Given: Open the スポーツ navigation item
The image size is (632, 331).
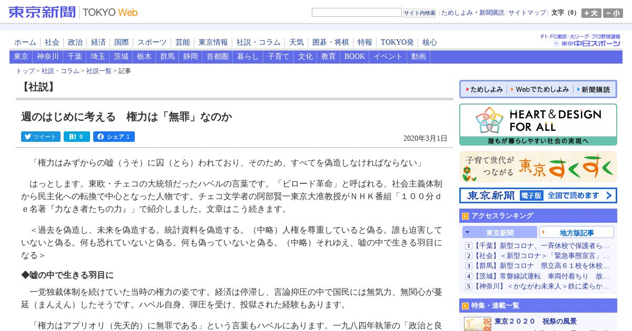Looking at the screenshot, I should (152, 42).
